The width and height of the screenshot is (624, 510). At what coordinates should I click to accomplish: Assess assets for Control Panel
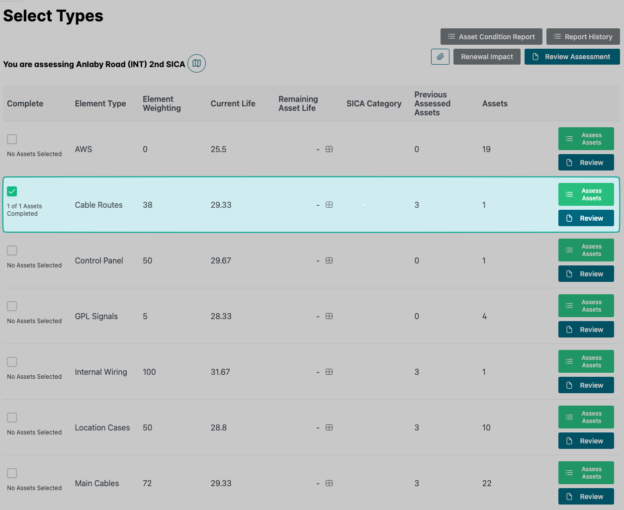click(x=586, y=250)
